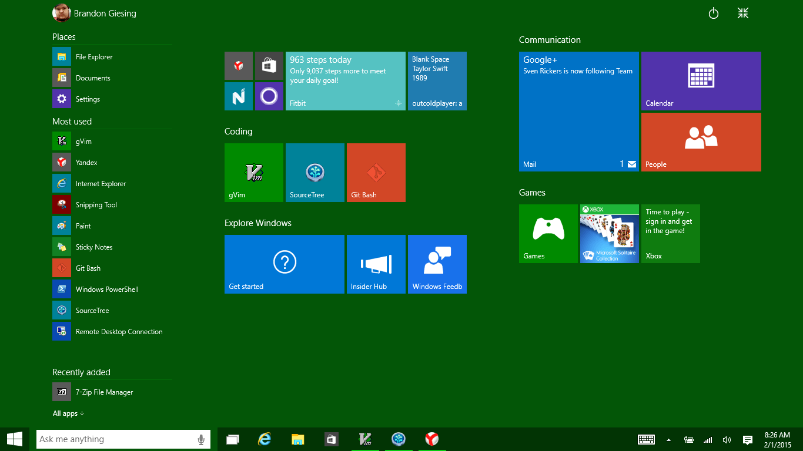Viewport: 803px width, 451px height.
Task: Click the Explore Windows group heading
Action: point(258,223)
